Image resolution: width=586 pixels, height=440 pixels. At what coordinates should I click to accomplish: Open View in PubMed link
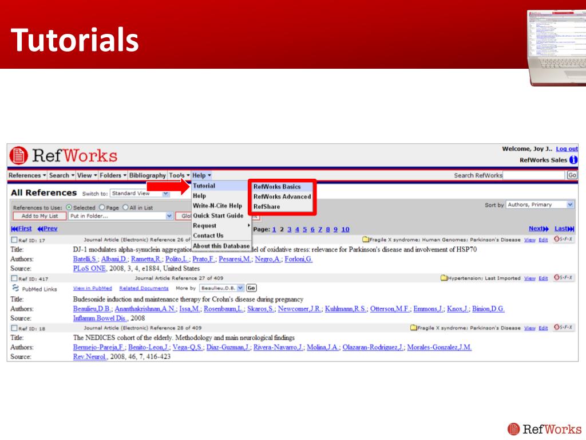(x=92, y=288)
